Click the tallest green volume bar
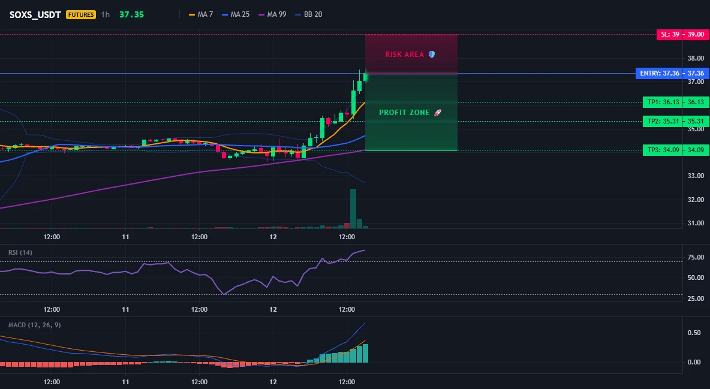Screen dimensions: 710x389 tap(353, 209)
